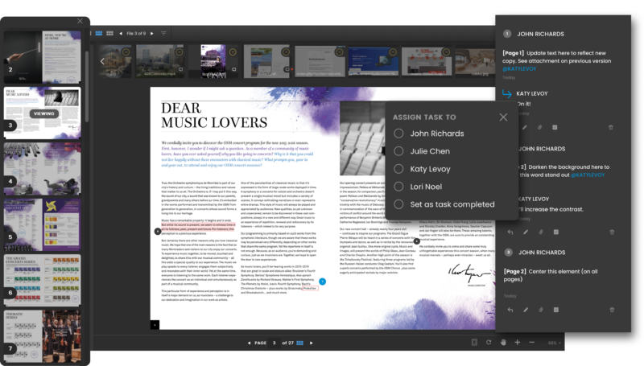Select the OSM brochure cover file thumbnail
Image resolution: width=644 pixels, height=366 pixels.
(213, 61)
